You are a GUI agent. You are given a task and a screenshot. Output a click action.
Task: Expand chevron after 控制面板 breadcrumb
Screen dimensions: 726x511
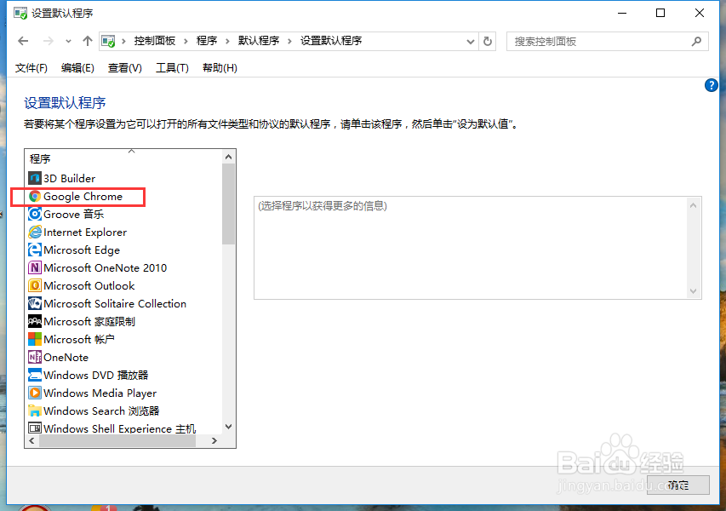(186, 41)
